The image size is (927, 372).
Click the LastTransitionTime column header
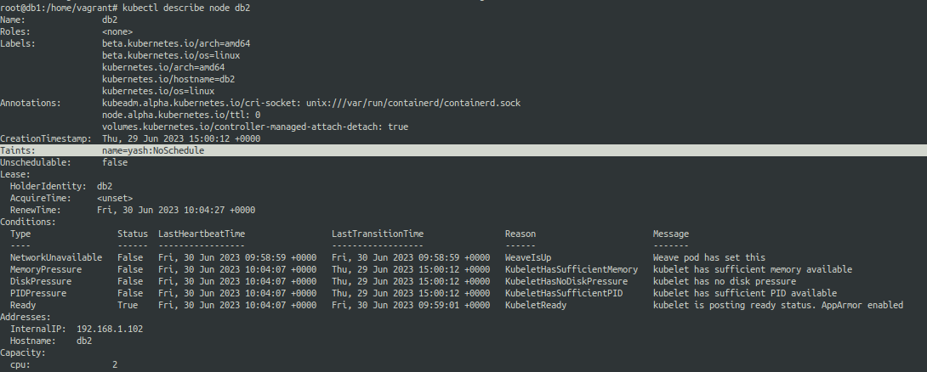378,234
